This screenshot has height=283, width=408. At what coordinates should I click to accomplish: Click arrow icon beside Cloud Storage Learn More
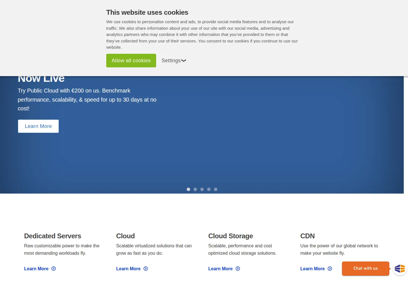point(238,269)
